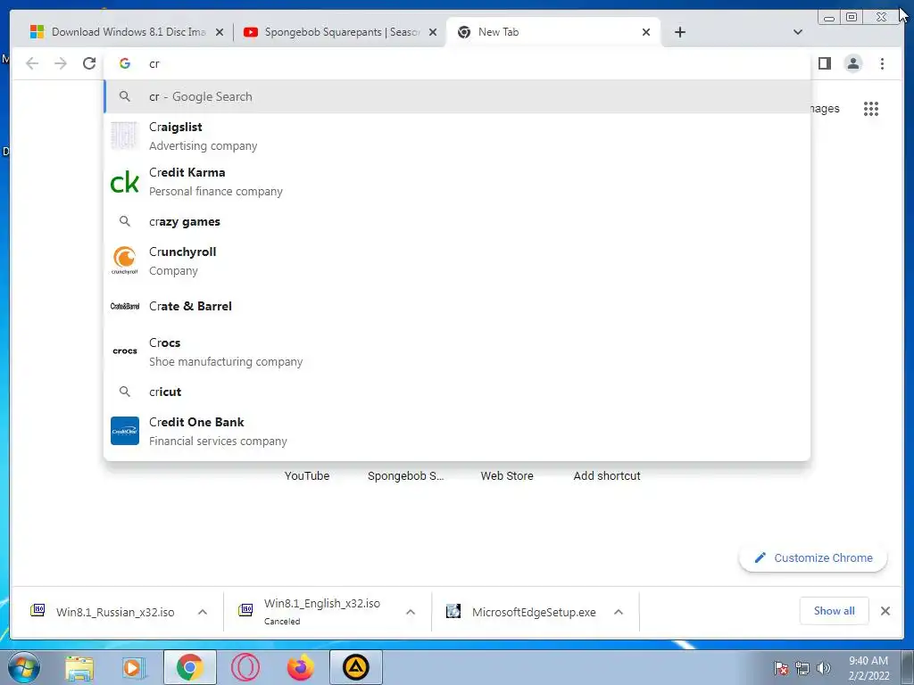Click the Customize Chrome button
This screenshot has height=685, width=914.
coord(813,558)
